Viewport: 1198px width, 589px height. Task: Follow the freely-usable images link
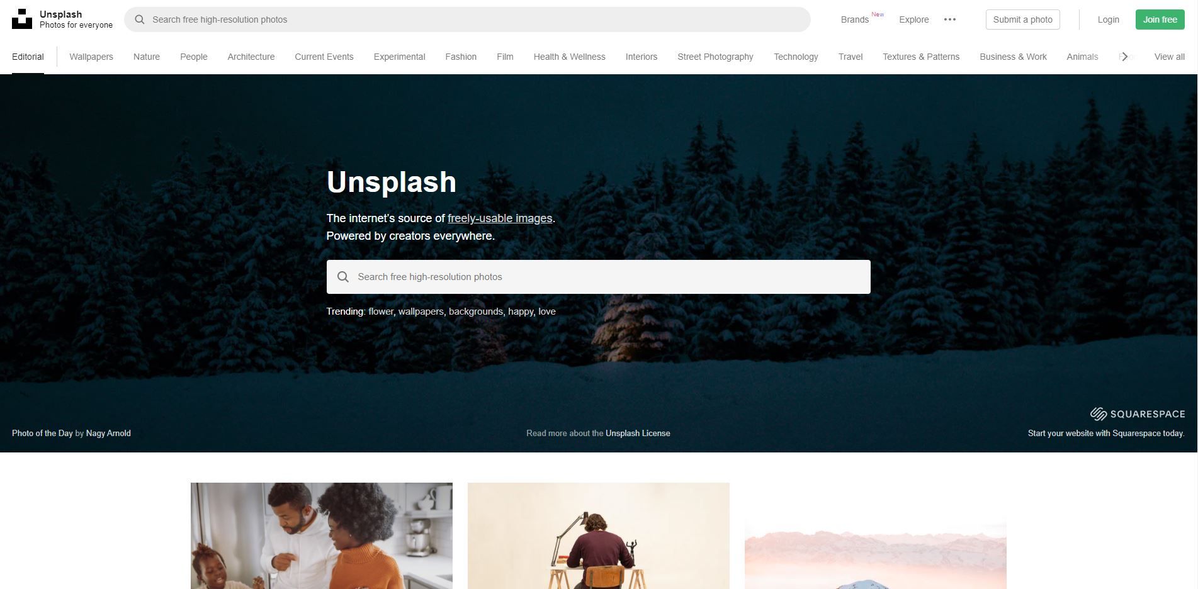500,218
